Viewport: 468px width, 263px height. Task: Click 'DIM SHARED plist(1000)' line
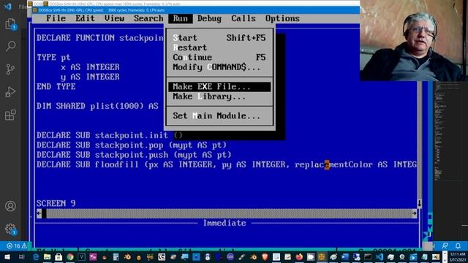point(97,106)
